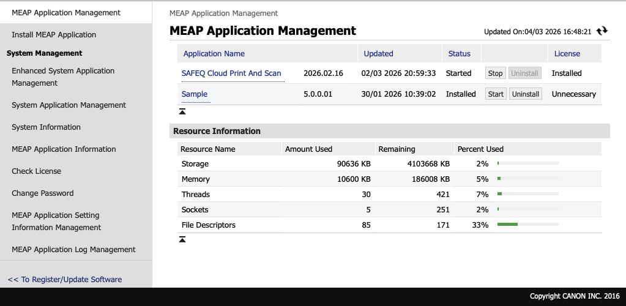Stop the SAFEQ Cloud Print And Scan app

pyautogui.click(x=496, y=73)
